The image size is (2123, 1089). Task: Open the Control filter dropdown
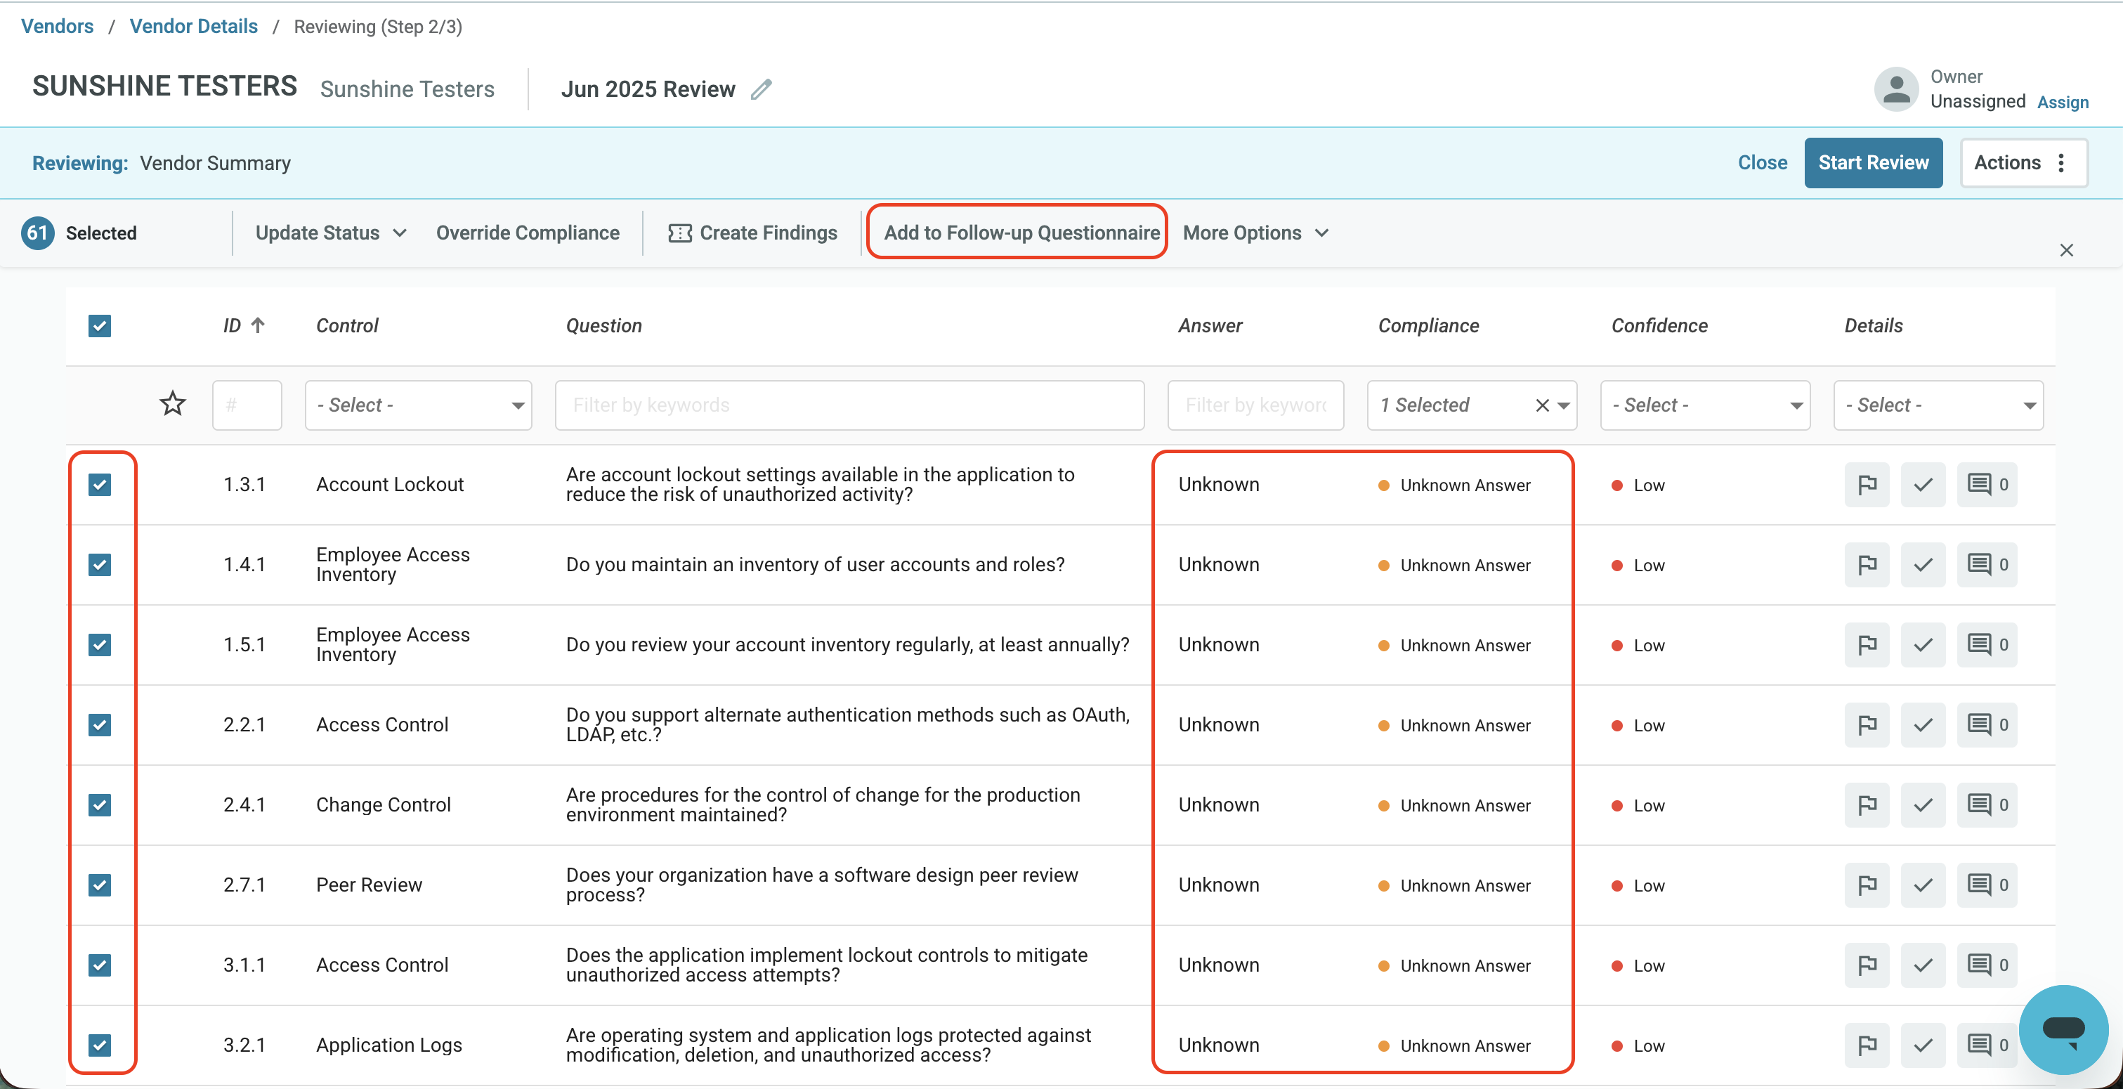418,405
